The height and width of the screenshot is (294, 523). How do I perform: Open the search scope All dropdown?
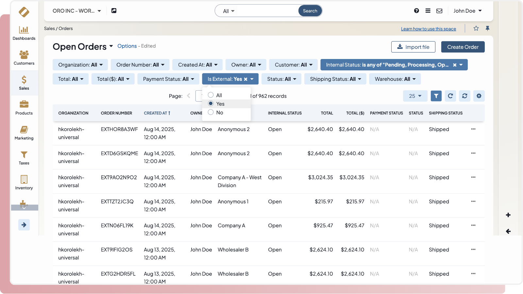click(229, 11)
